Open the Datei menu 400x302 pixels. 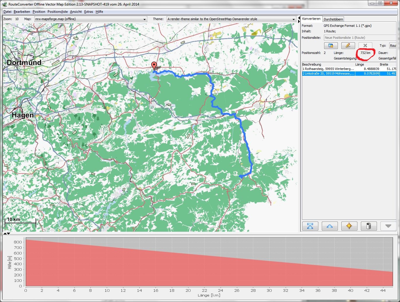point(7,12)
